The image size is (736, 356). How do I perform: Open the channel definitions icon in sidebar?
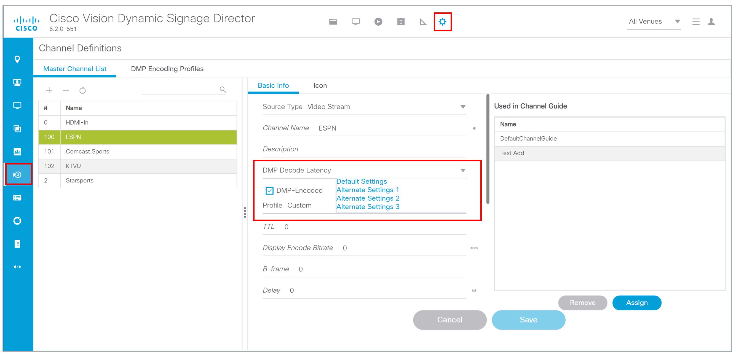(18, 174)
